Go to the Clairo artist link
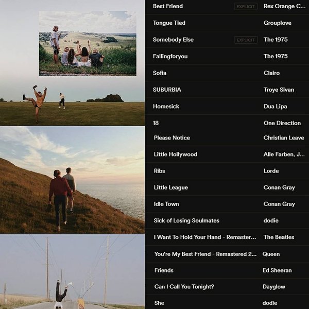 271,73
